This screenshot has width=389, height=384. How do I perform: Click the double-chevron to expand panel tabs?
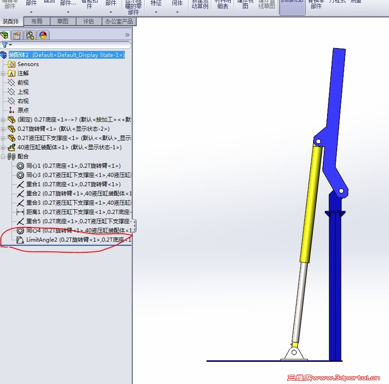coord(127,35)
